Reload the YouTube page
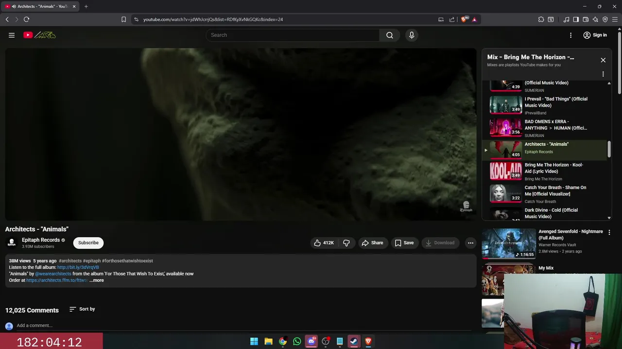Image resolution: width=622 pixels, height=349 pixels. click(x=26, y=19)
